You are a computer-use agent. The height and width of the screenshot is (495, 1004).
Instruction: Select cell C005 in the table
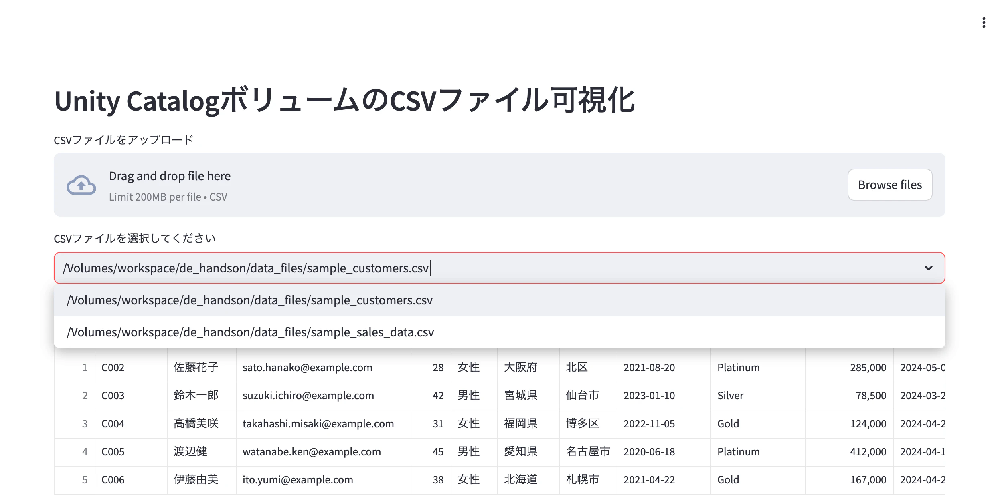pos(131,452)
